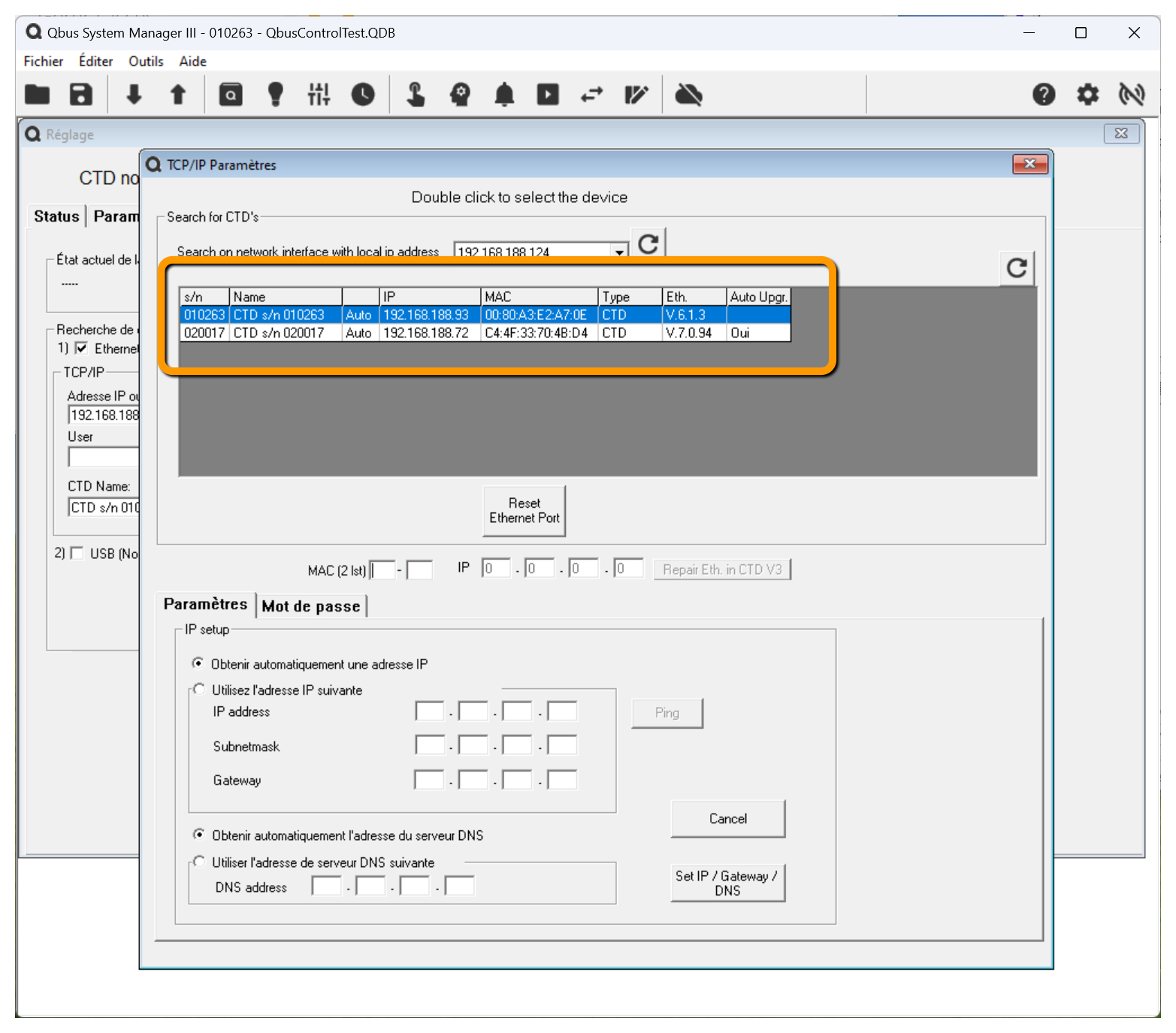The height and width of the screenshot is (1033, 1176).
Task: Switch to the 'Mot de passe' tab
Action: (x=311, y=606)
